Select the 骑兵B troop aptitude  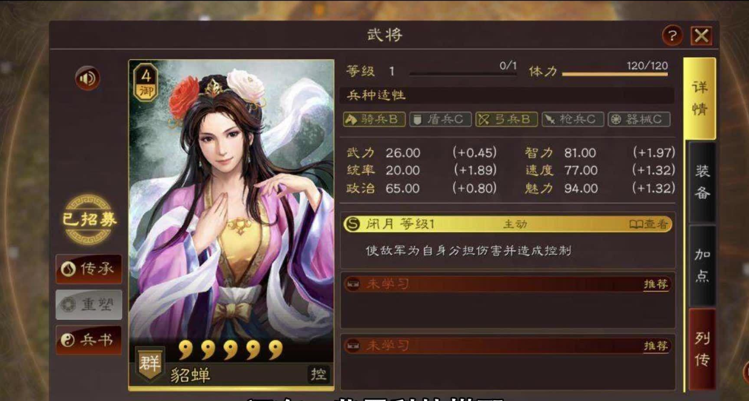(x=374, y=119)
